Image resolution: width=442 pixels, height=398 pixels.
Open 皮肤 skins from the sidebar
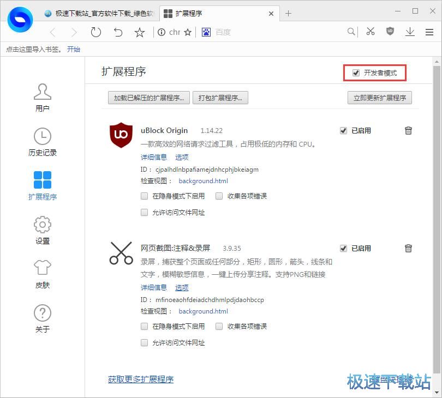tap(43, 274)
